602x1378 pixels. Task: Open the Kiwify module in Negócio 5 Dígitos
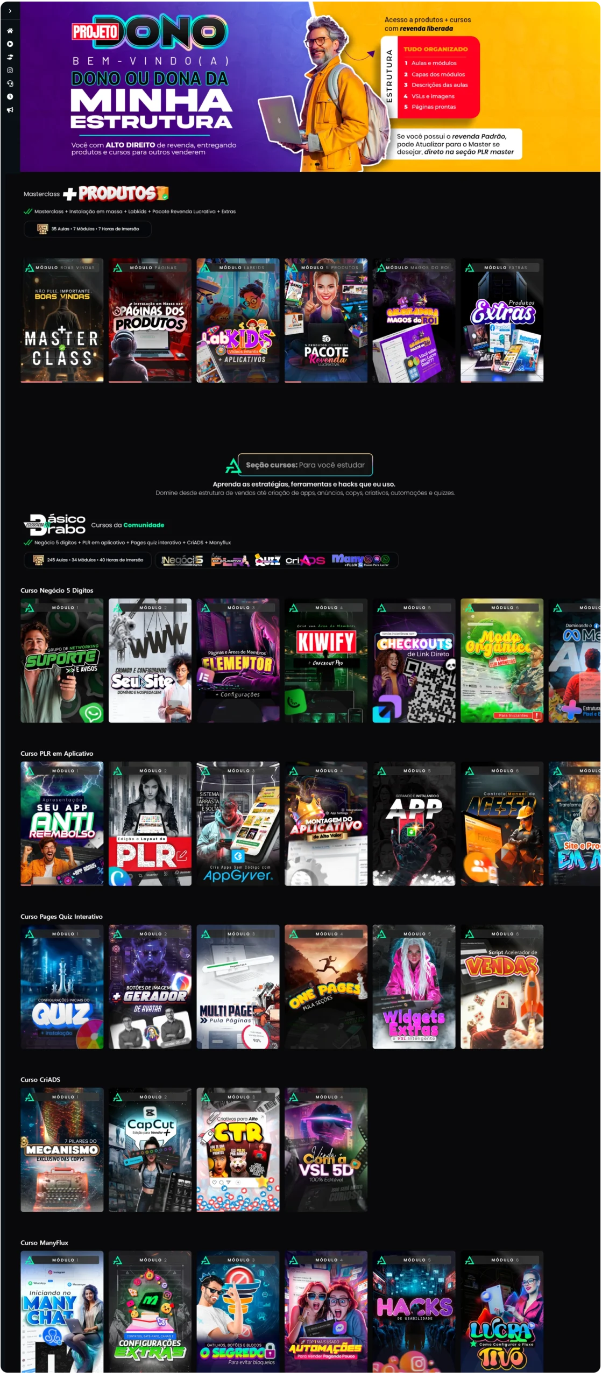tap(326, 660)
